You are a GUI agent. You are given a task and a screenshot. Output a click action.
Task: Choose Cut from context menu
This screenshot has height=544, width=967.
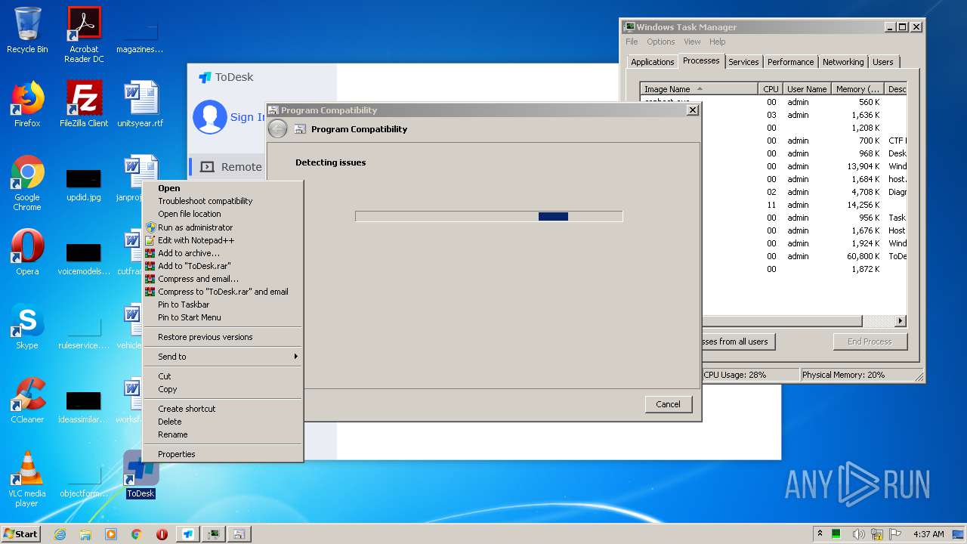coord(223,376)
